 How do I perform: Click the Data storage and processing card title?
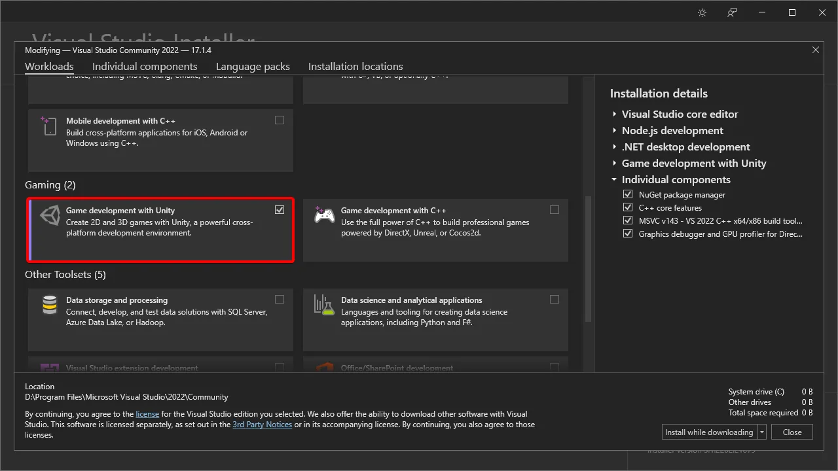tap(117, 300)
